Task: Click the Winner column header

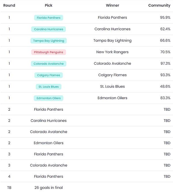Action: [x=112, y=5]
